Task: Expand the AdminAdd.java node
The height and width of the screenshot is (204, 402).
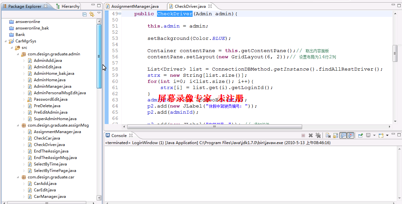Action: (x=24, y=61)
